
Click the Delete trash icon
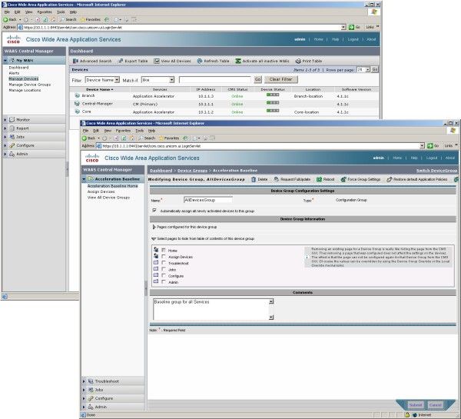point(254,179)
